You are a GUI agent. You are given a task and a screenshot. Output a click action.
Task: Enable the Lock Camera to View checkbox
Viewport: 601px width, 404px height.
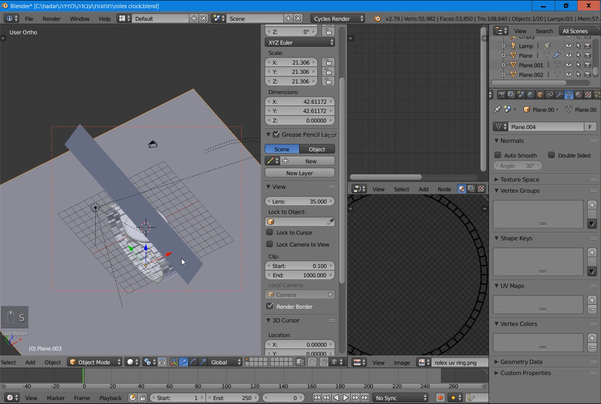(x=270, y=244)
